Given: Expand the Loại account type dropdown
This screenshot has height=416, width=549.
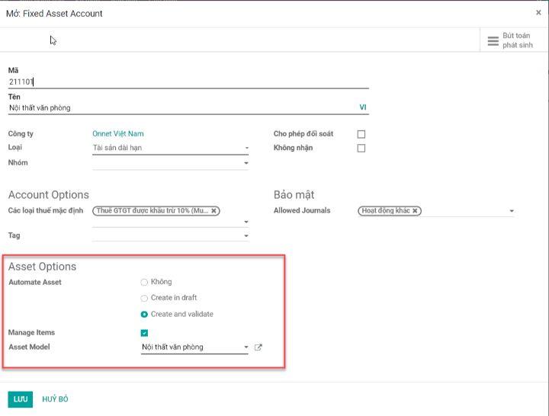Looking at the screenshot, I should [246, 149].
